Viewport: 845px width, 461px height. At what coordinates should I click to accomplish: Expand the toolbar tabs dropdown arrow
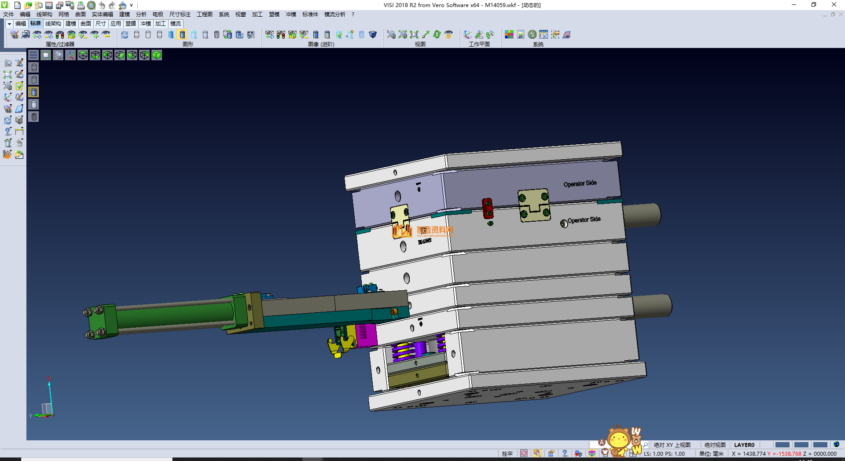click(x=9, y=24)
